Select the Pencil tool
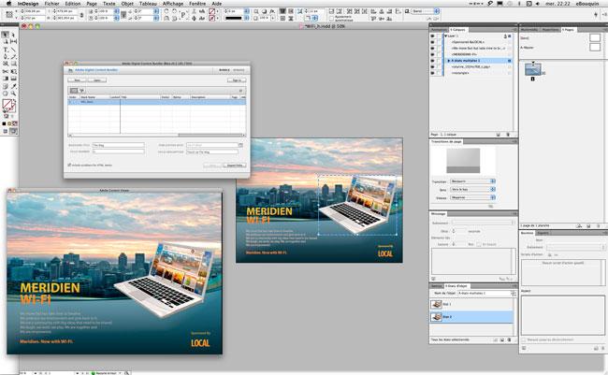 pos(13,57)
